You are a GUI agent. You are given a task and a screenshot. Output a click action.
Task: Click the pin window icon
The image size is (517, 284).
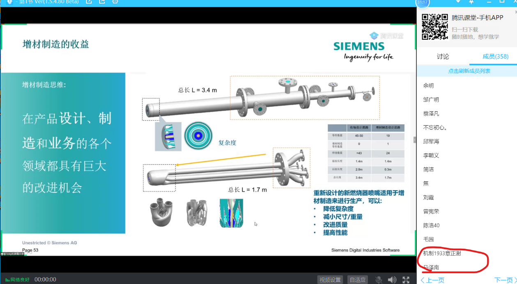471,2
